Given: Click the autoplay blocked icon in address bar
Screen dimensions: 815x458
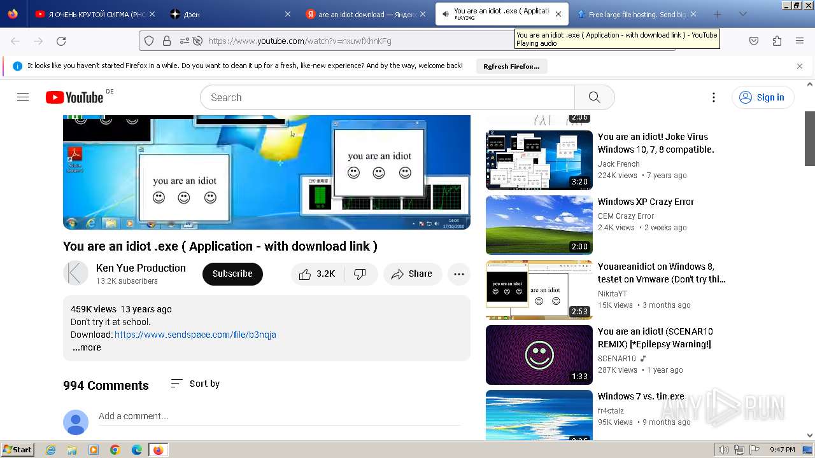Looking at the screenshot, I should click(197, 41).
